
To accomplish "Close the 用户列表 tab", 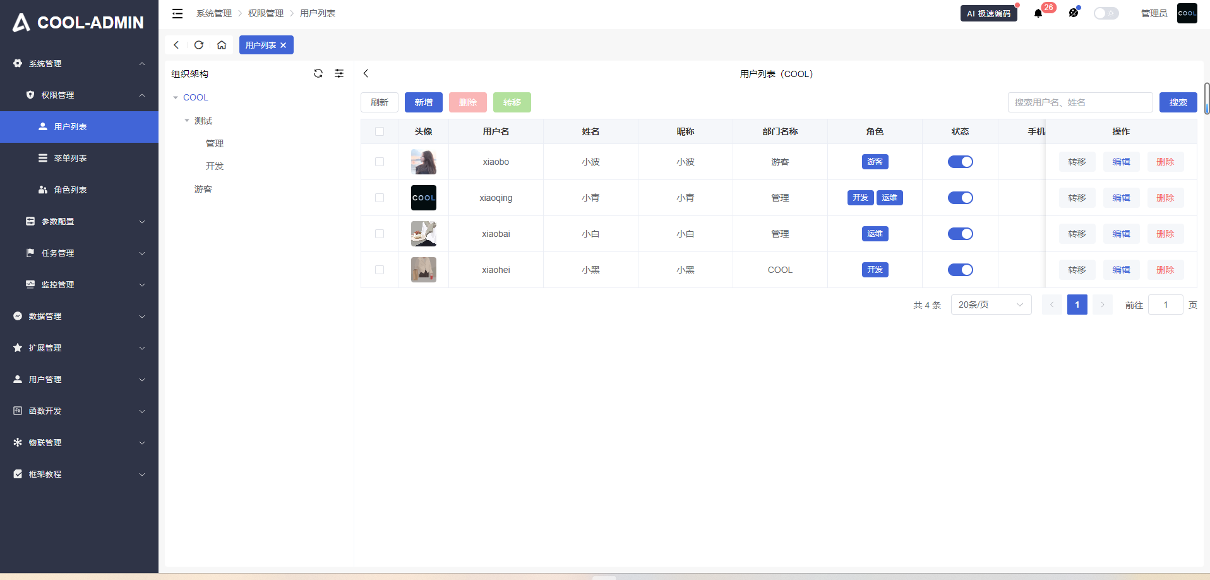I will pos(284,45).
